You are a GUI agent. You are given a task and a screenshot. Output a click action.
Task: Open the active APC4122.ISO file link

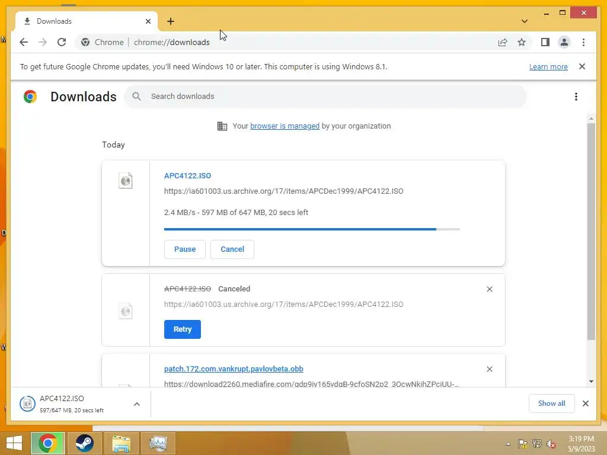[187, 175]
